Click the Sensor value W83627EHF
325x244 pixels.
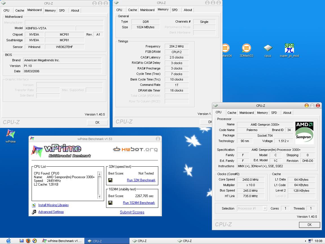(64, 47)
